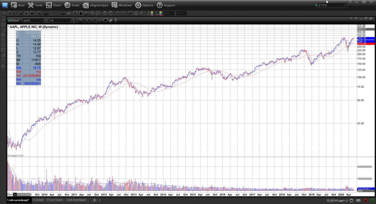The height and width of the screenshot is (204, 376).
Task: Click the blue eS application logo
Action: click(5, 5)
